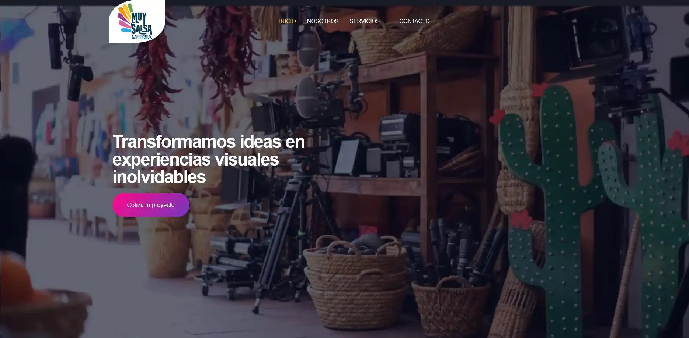Expand the SERVICIOS menu
Viewport: 689px width, 338px height.
click(365, 21)
